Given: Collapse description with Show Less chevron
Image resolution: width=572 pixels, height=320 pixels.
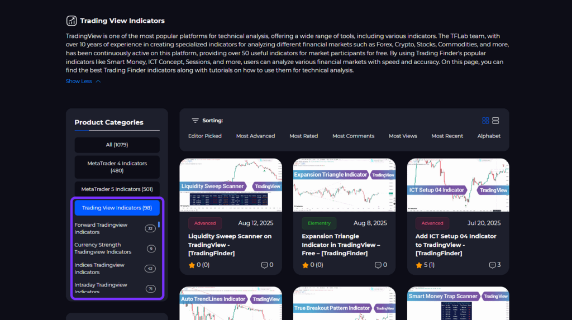Looking at the screenshot, I should [x=98, y=82].
